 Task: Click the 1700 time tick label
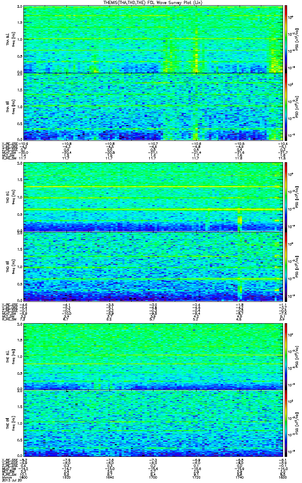click(x=153, y=477)
